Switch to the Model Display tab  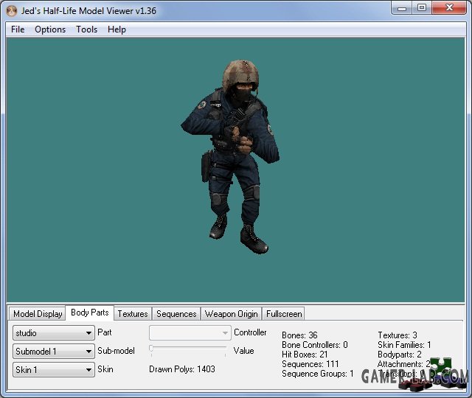tap(38, 314)
